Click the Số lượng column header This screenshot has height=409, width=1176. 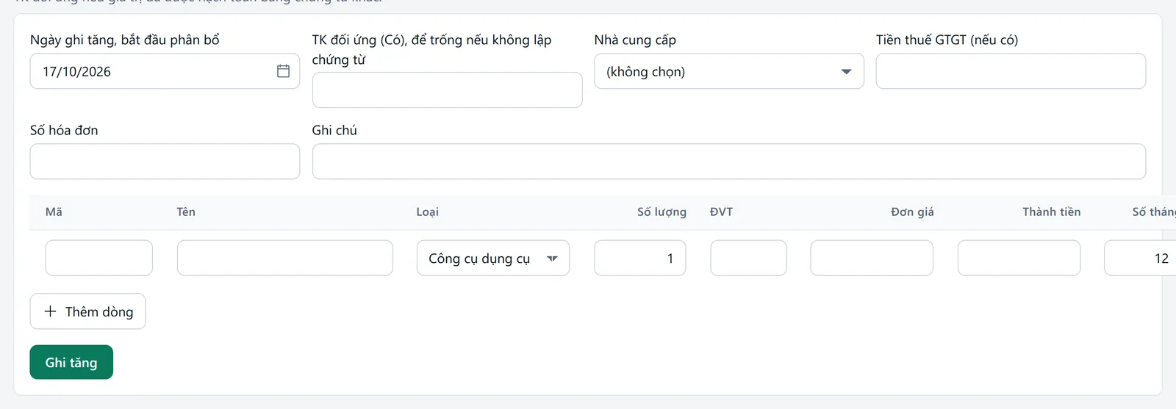(661, 211)
